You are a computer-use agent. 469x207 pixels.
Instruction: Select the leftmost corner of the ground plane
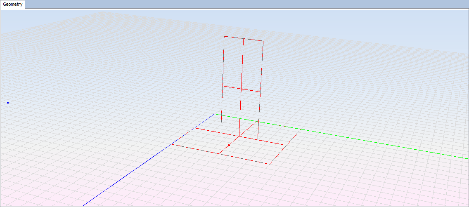coord(171,144)
